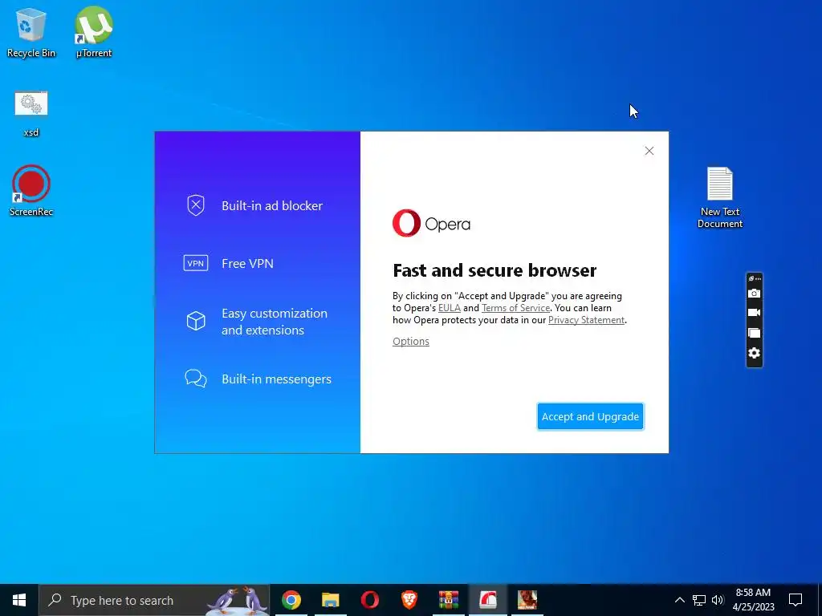Open the Privacy Statement link
This screenshot has width=822, height=616.
[x=586, y=320]
